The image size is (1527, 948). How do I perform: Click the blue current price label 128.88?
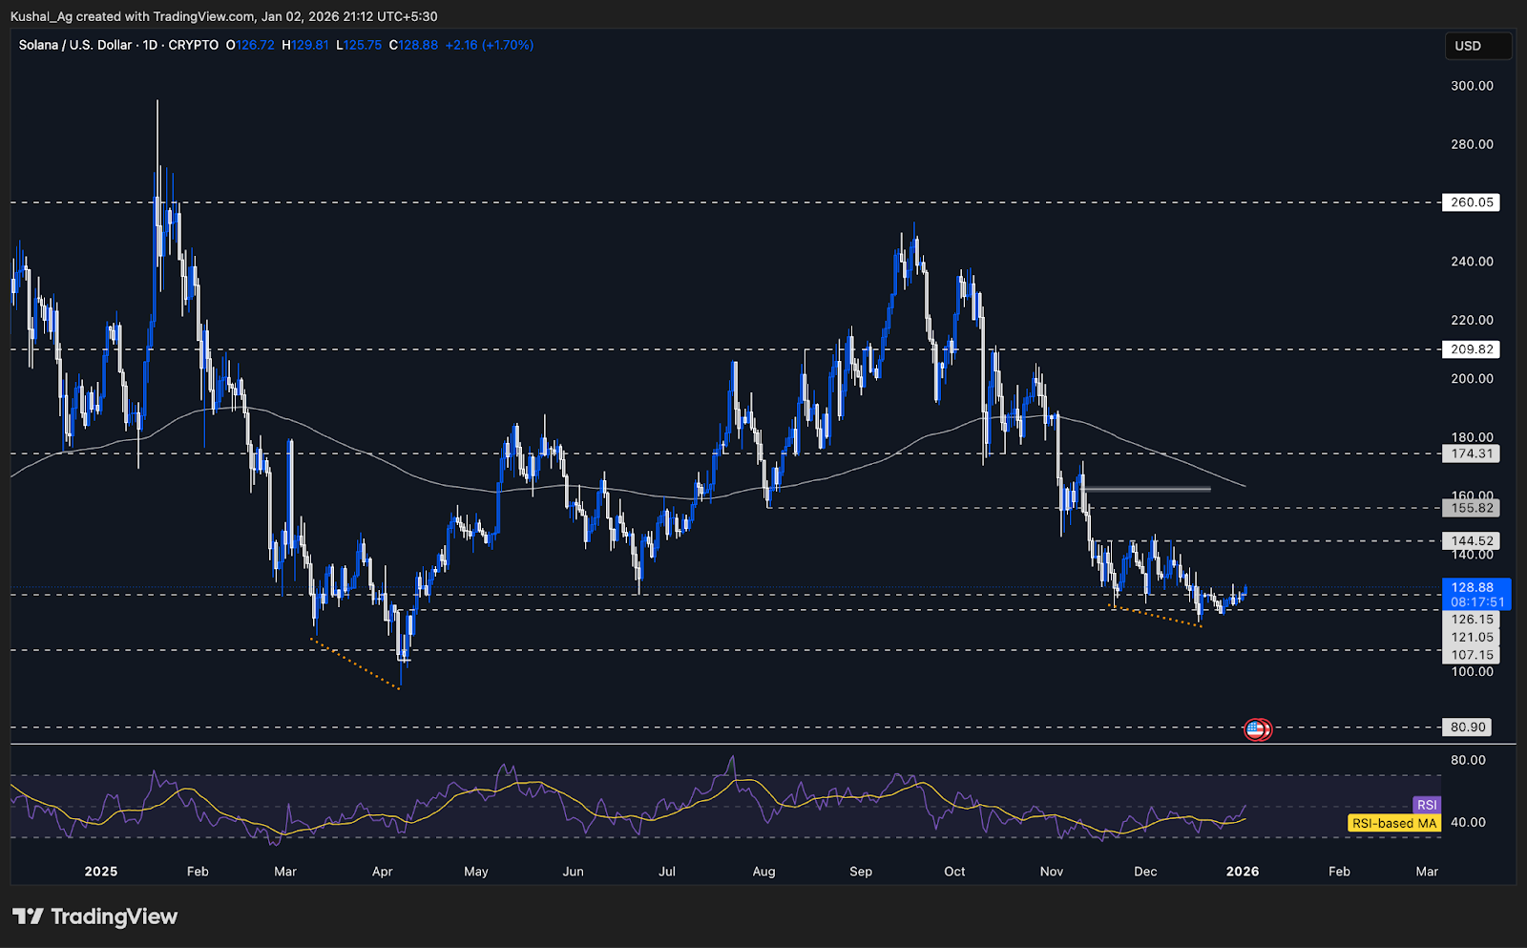(x=1472, y=587)
